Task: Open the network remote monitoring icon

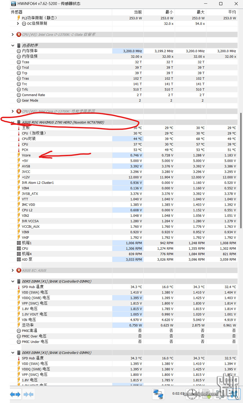Action: [x=158, y=394]
